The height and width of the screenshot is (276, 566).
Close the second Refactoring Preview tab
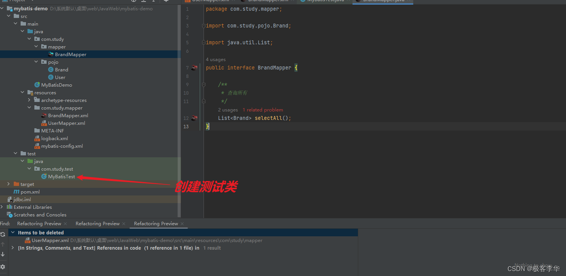(x=124, y=224)
